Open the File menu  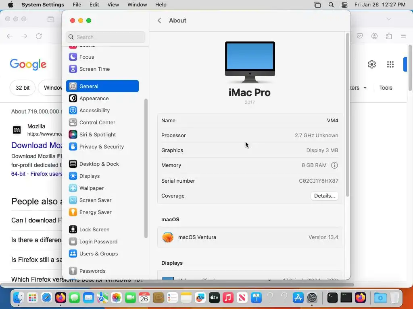pos(77,5)
